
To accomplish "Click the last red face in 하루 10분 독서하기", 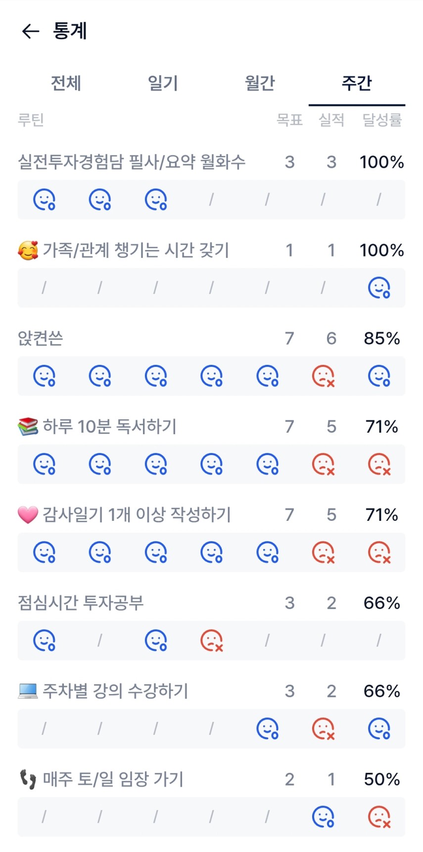I will [x=379, y=464].
